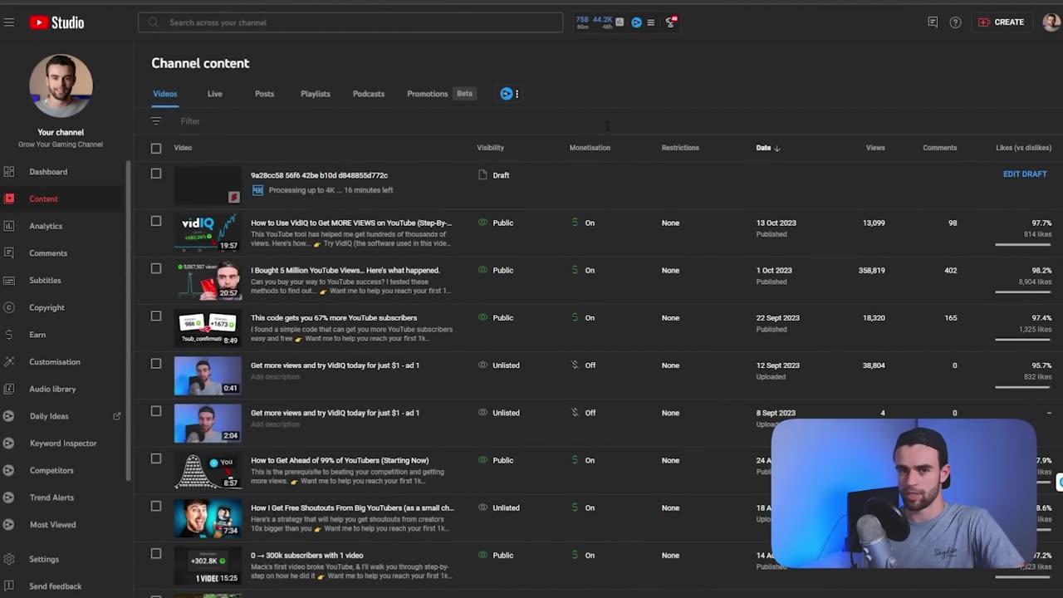
Task: Click the vidIQ icon beside Promotions tab
Action: coord(506,94)
